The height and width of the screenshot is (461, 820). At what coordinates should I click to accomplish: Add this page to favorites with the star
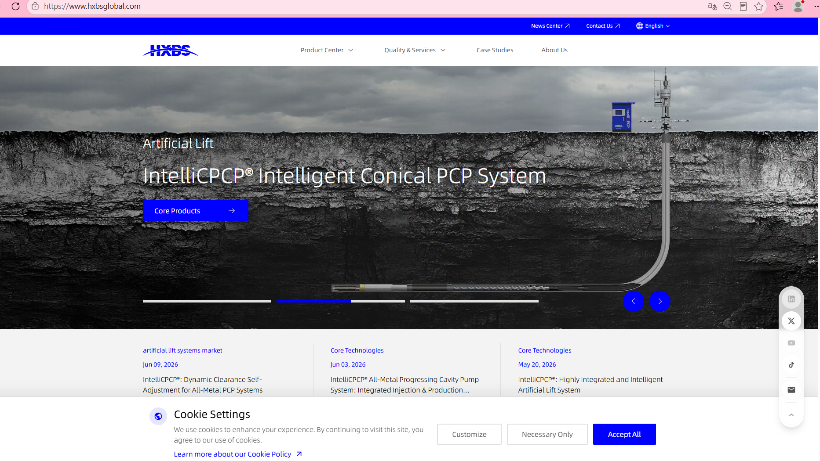tap(758, 6)
